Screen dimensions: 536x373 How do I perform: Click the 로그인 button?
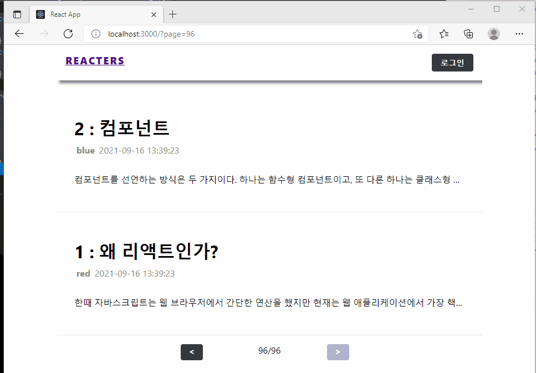tap(452, 63)
